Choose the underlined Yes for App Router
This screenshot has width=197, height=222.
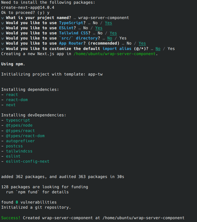142,43
